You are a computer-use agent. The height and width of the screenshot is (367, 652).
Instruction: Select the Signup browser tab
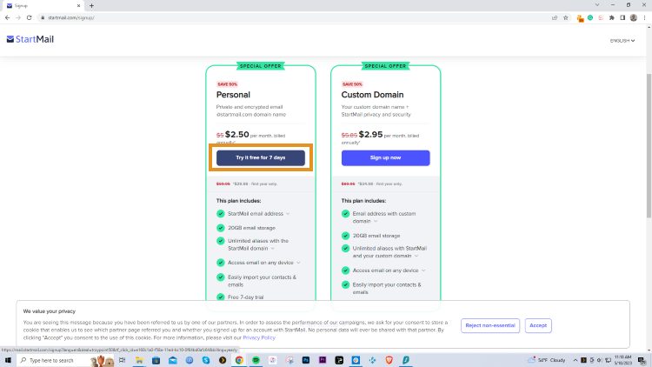coord(43,6)
